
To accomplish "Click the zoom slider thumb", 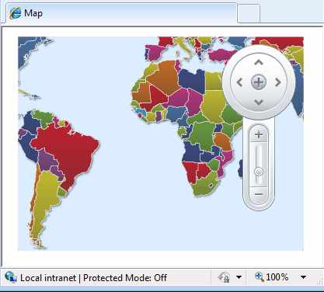I will 259,172.
